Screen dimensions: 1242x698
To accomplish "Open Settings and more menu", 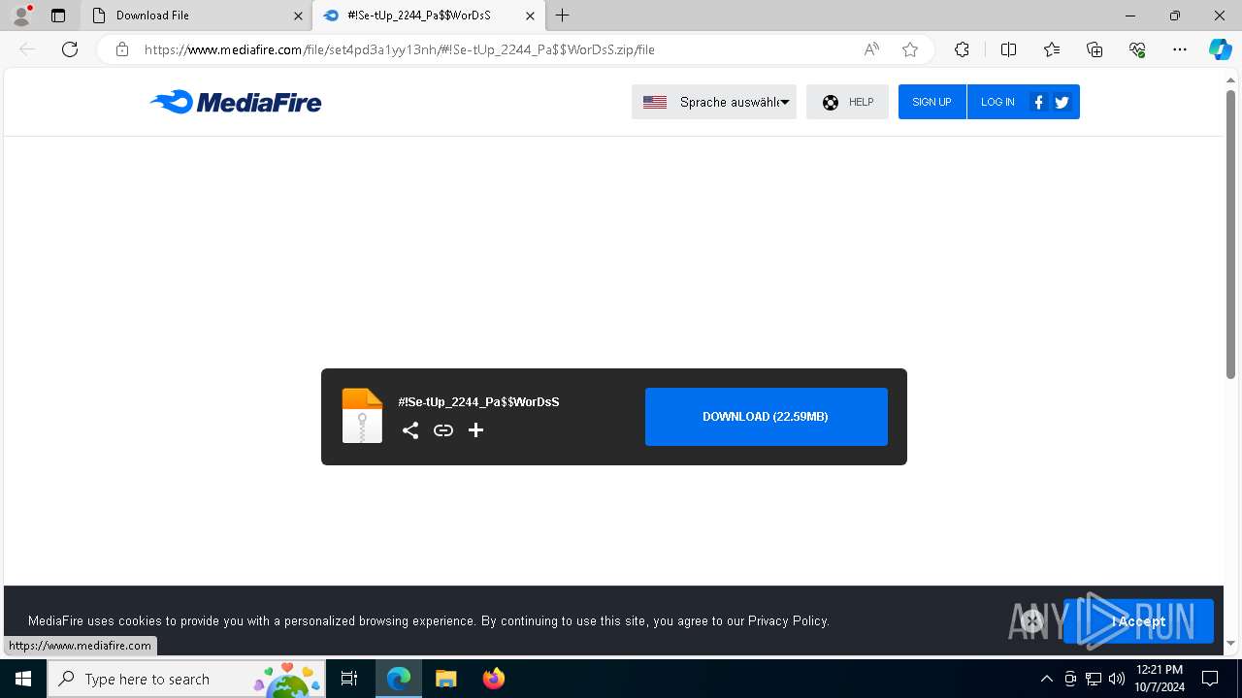I will [1180, 49].
